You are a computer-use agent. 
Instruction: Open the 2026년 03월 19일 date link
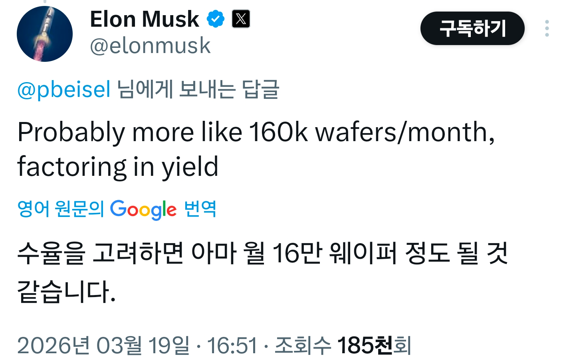pyautogui.click(x=103, y=345)
